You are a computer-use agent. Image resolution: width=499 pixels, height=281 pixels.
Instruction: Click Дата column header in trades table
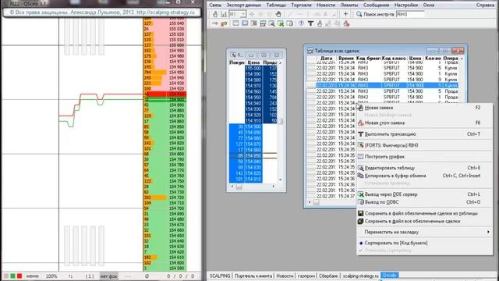coord(326,59)
